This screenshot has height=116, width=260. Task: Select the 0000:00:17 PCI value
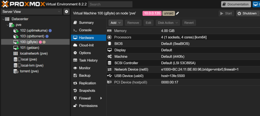pyautogui.click(x=170, y=82)
